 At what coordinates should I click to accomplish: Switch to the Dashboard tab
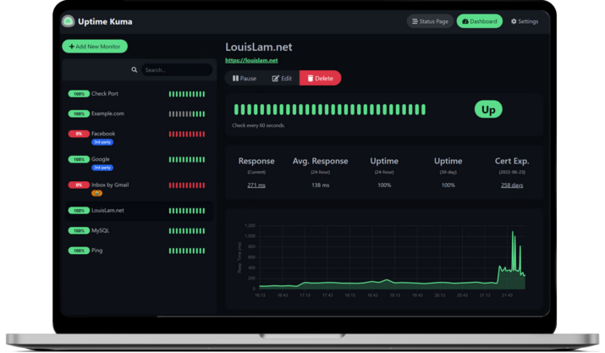(x=479, y=21)
